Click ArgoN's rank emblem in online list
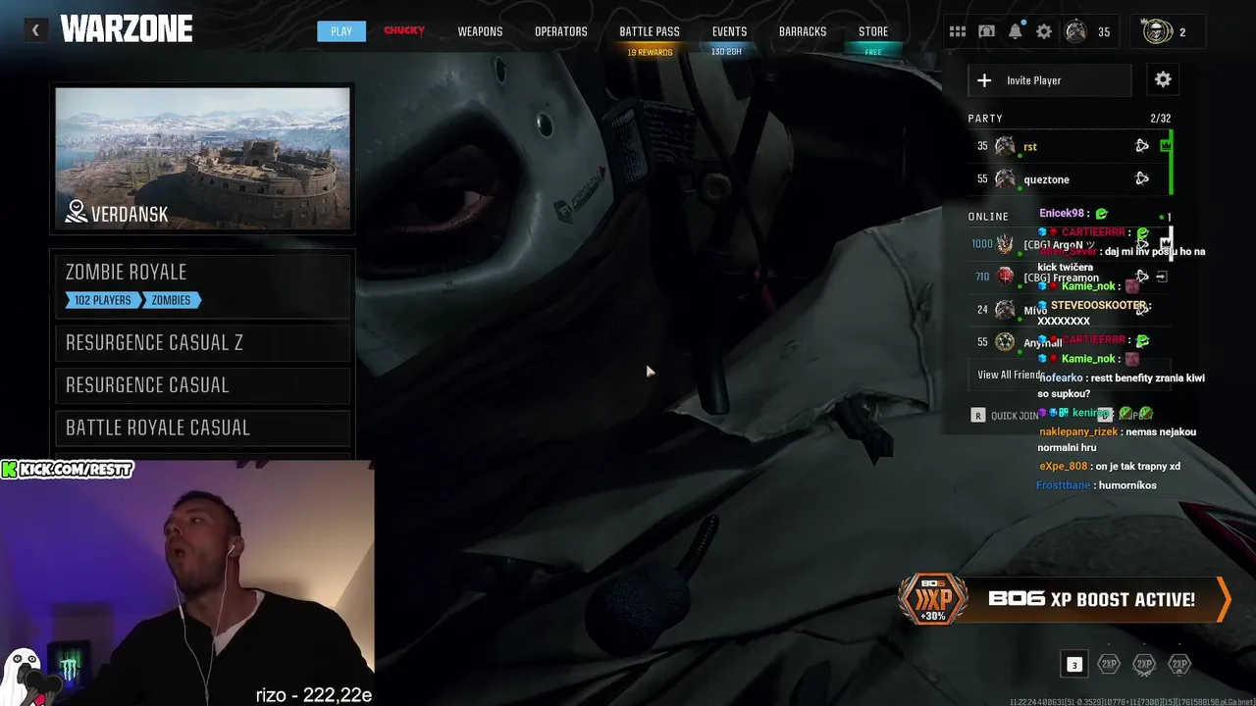Image resolution: width=1256 pixels, height=706 pixels. click(1005, 244)
